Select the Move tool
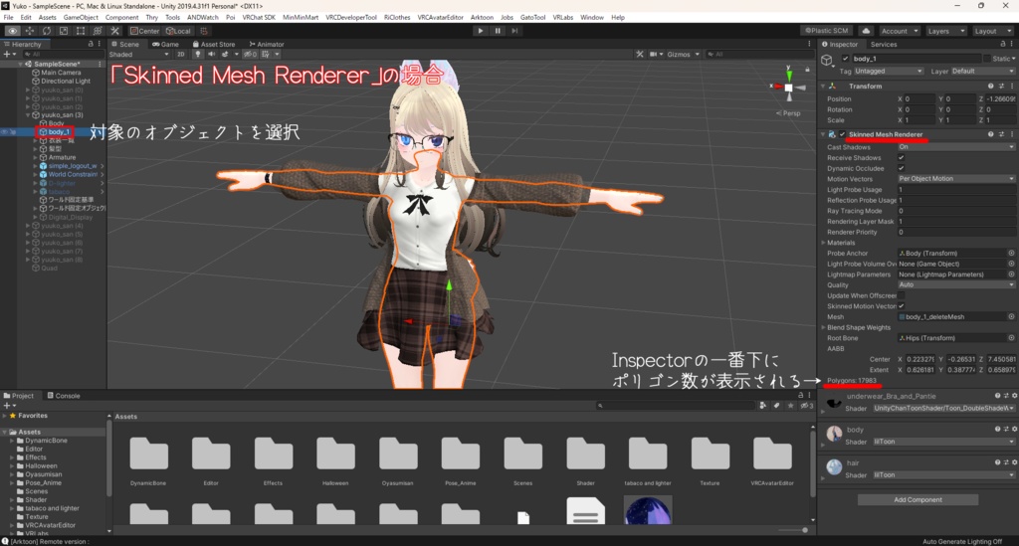This screenshot has height=546, width=1019. point(29,31)
